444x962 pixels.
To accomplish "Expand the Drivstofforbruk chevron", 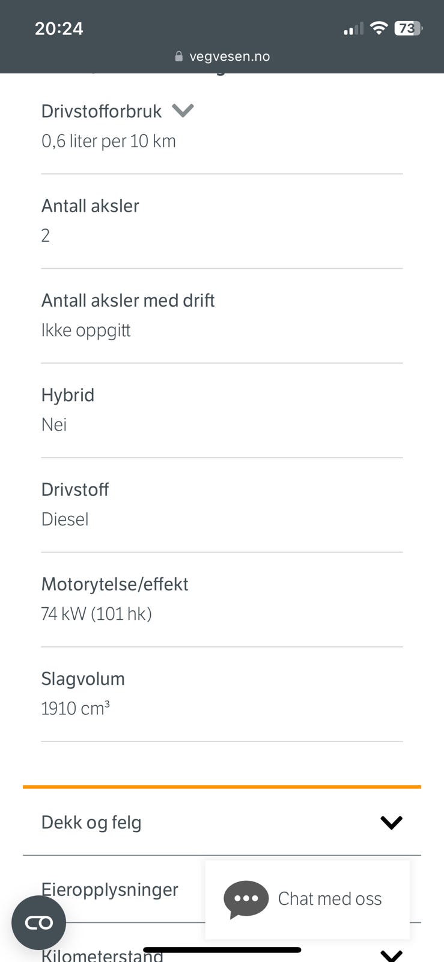I will coord(183,111).
